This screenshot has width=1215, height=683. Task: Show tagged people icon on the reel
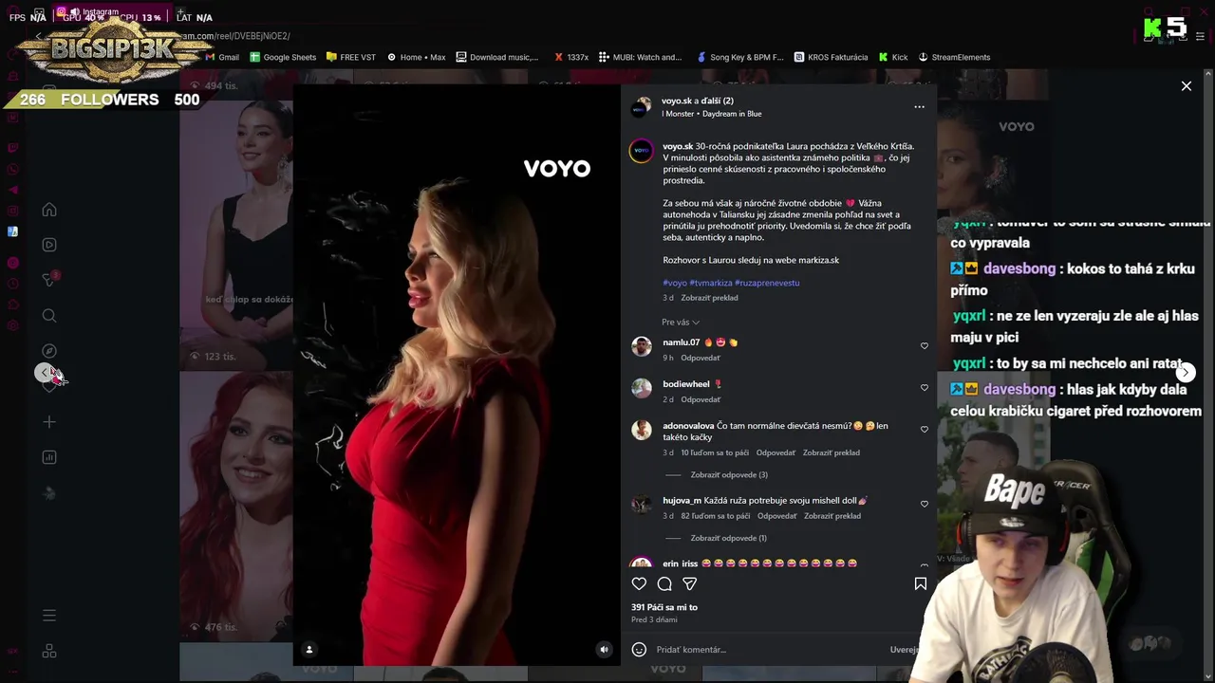point(308,650)
